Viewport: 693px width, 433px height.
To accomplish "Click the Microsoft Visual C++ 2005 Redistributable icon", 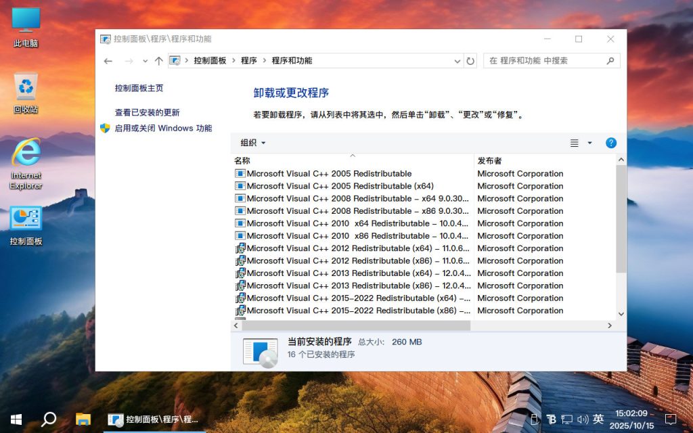I will coord(240,173).
